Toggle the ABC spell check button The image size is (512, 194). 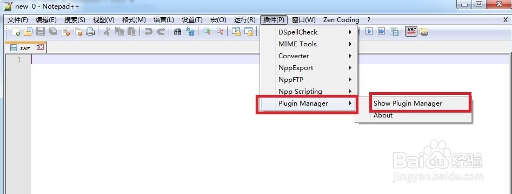[411, 32]
